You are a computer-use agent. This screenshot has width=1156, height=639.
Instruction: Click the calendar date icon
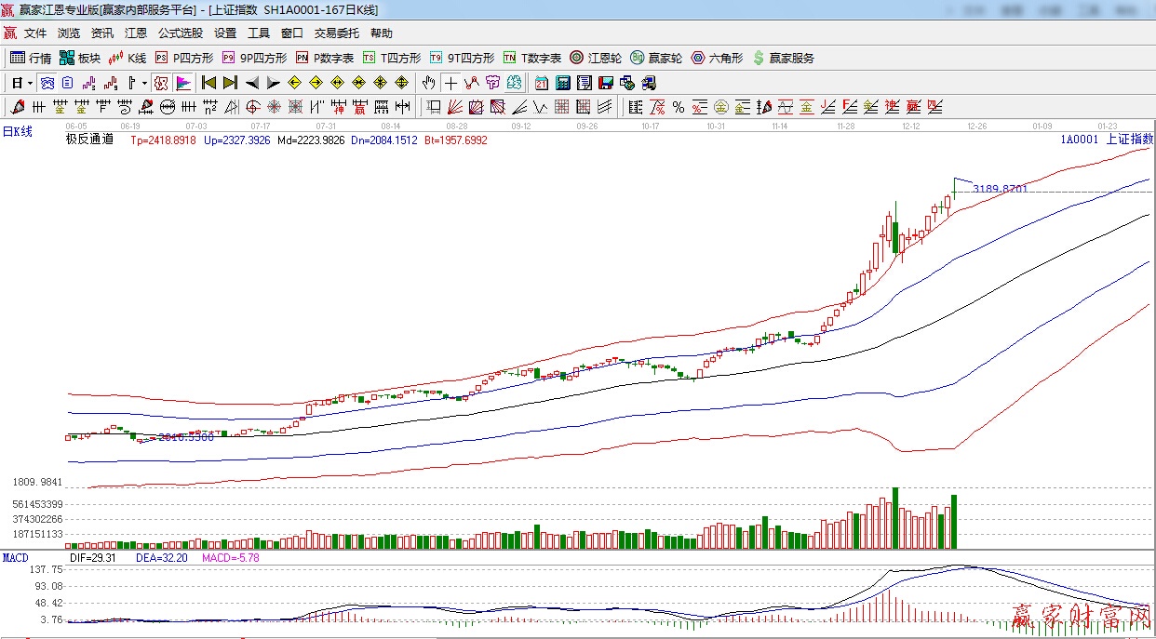(x=541, y=83)
